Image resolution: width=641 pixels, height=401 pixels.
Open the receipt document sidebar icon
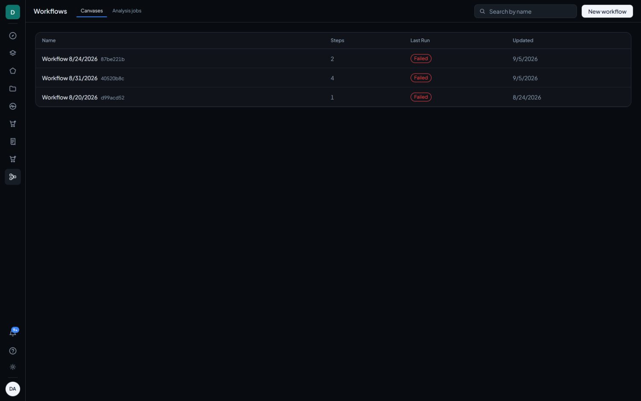[x=13, y=142]
